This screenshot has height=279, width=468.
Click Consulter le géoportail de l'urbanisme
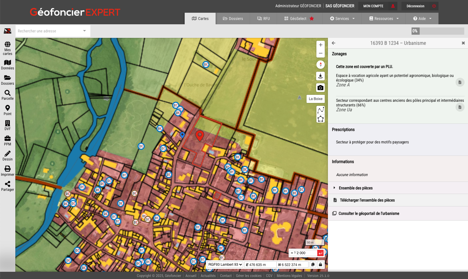click(369, 213)
